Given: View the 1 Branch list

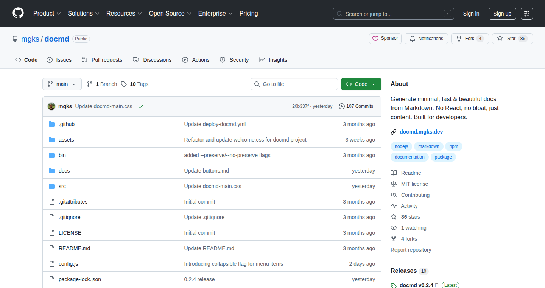Looking at the screenshot, I should pos(102,84).
